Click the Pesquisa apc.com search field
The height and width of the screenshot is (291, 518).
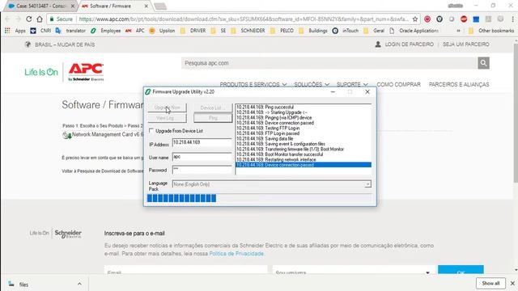[x=329, y=63]
